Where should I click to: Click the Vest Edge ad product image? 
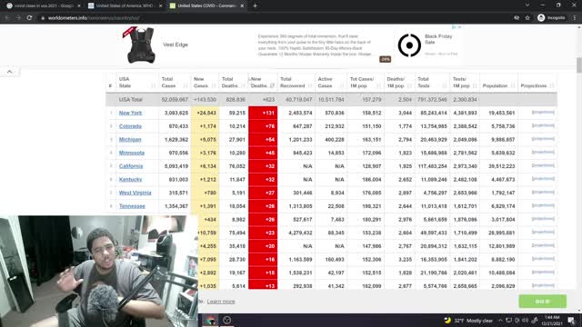[141, 45]
